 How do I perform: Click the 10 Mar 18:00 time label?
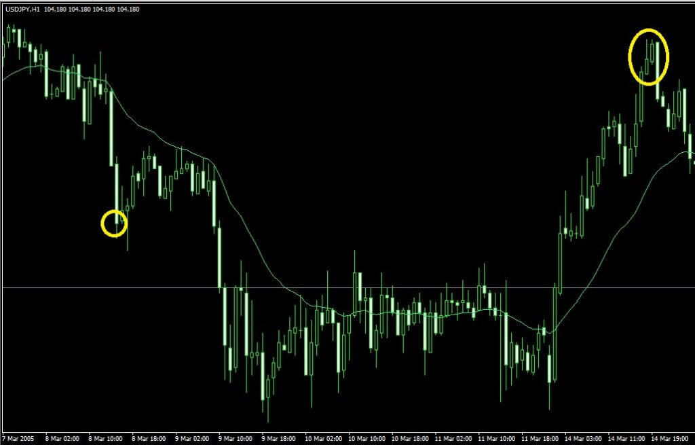tap(410, 439)
